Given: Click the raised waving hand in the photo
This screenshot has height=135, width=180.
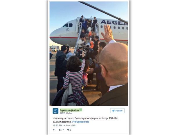Looking at the screenshot, I should click(x=107, y=33).
